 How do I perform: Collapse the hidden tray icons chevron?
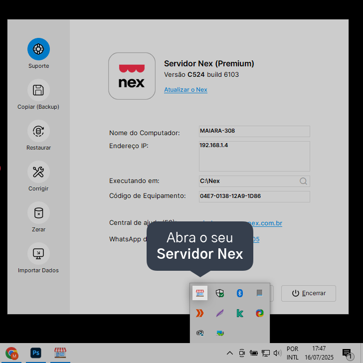[230, 353]
